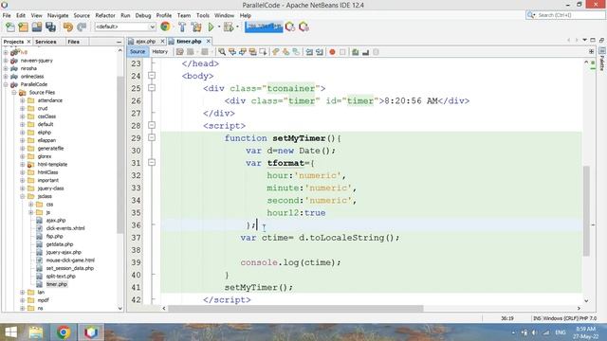Open the <default> configuration dropdown

[125, 27]
